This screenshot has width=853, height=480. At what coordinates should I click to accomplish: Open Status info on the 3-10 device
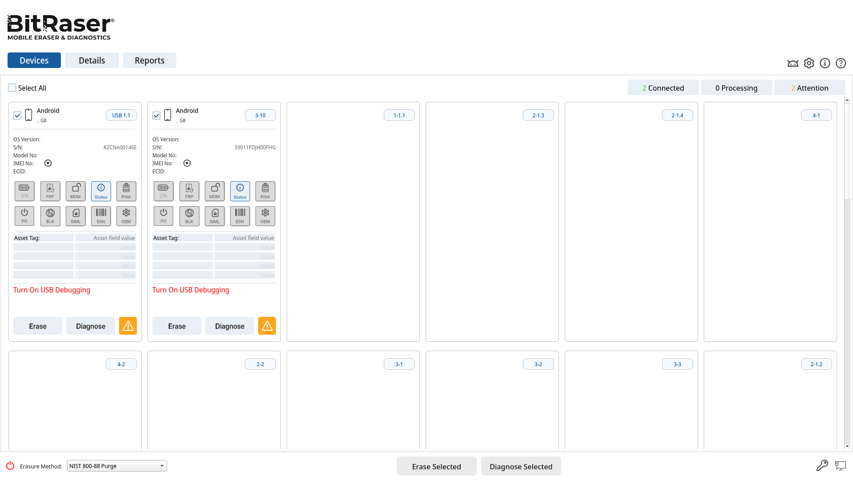(240, 191)
